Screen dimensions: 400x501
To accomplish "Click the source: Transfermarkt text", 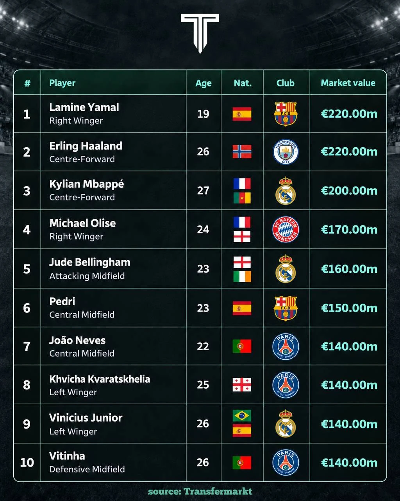I will tap(200, 491).
